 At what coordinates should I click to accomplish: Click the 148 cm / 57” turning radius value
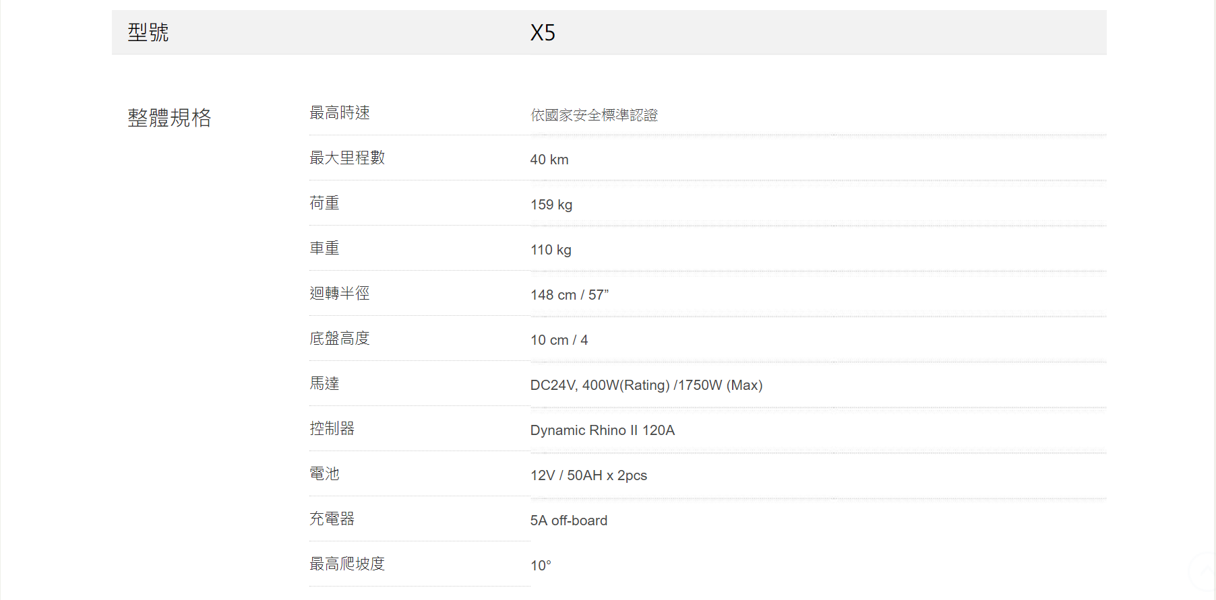click(570, 295)
